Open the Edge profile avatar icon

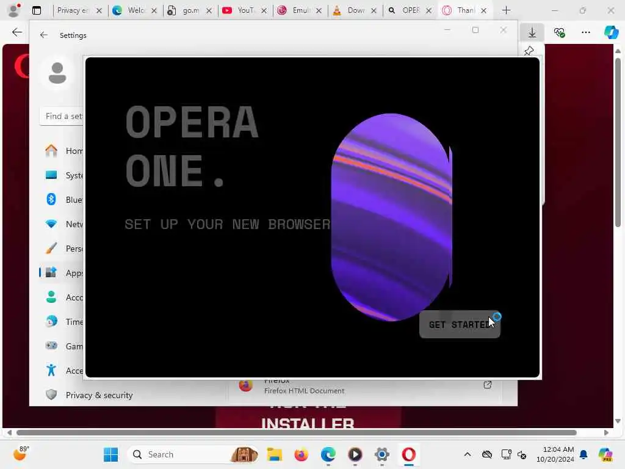[x=14, y=10]
